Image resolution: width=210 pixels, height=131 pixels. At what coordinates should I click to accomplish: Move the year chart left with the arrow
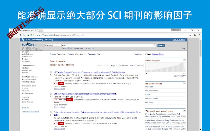[147, 73]
